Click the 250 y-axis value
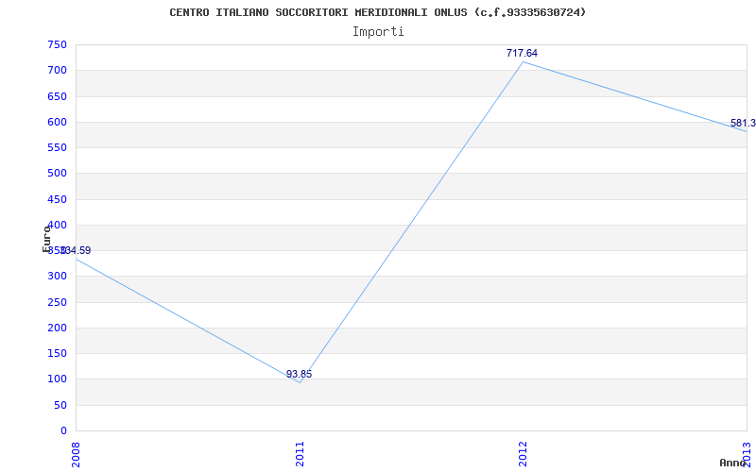Image resolution: width=756 pixels, height=472 pixels. click(57, 302)
